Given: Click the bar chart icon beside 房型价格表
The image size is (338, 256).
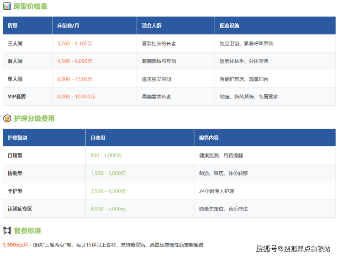Looking at the screenshot, I should tap(7, 6).
